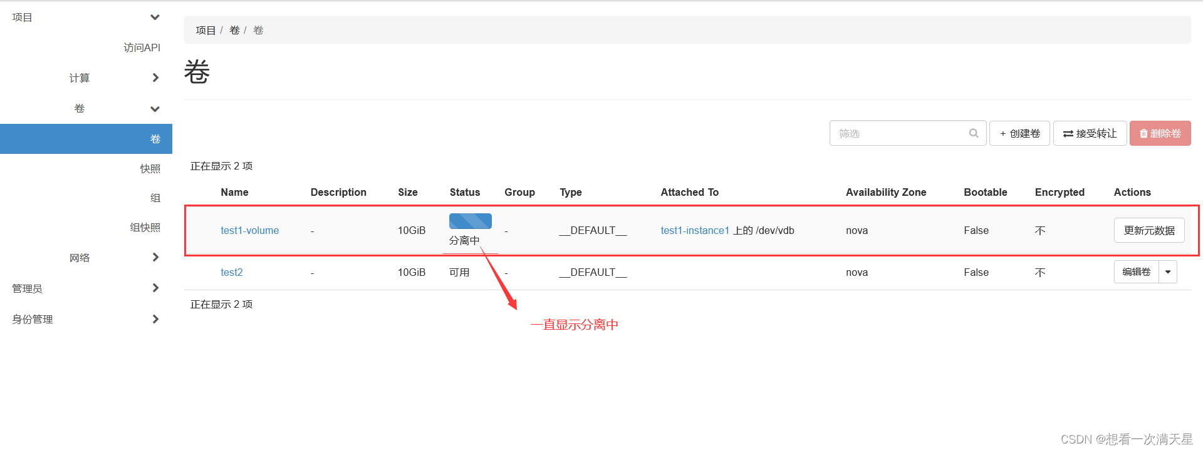Click the Availability Zone column header
This screenshot has width=1203, height=451.
pos(886,192)
